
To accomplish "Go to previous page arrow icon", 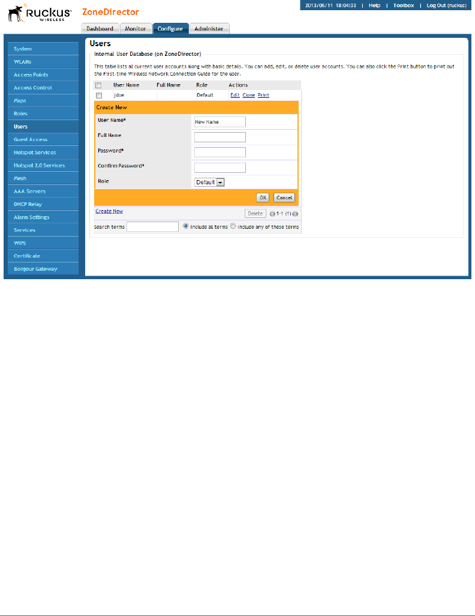I will click(272, 214).
